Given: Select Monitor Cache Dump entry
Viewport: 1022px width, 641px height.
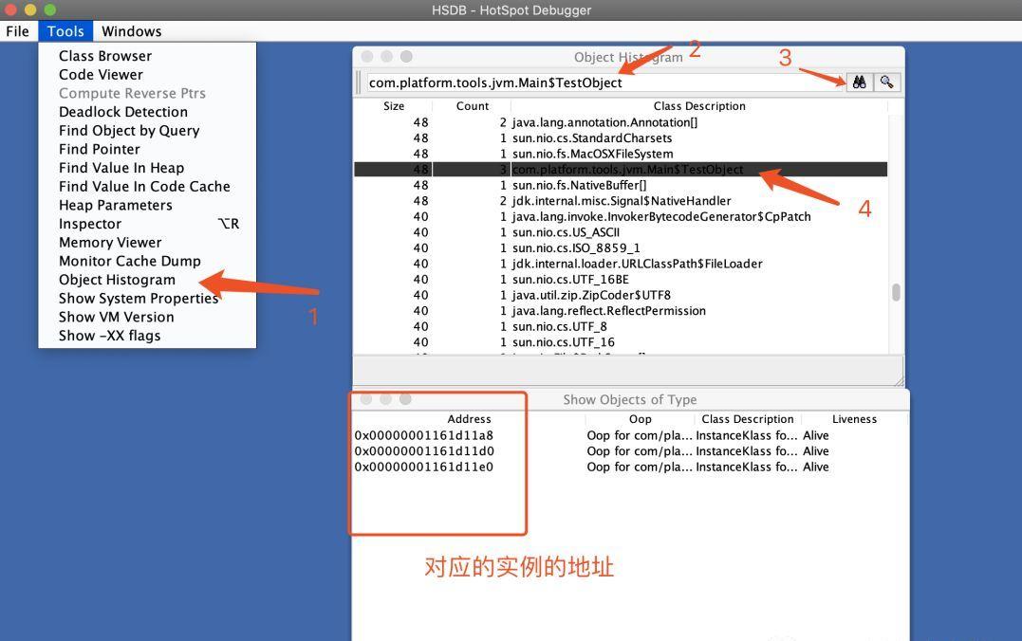Looking at the screenshot, I should point(147,261).
